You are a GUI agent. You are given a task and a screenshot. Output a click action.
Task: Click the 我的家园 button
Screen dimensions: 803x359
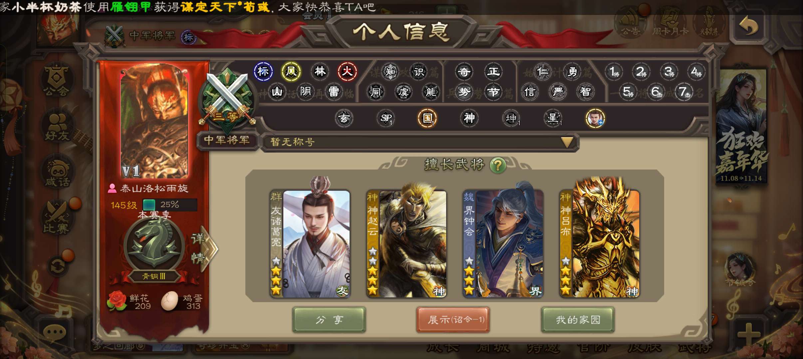[x=578, y=319]
